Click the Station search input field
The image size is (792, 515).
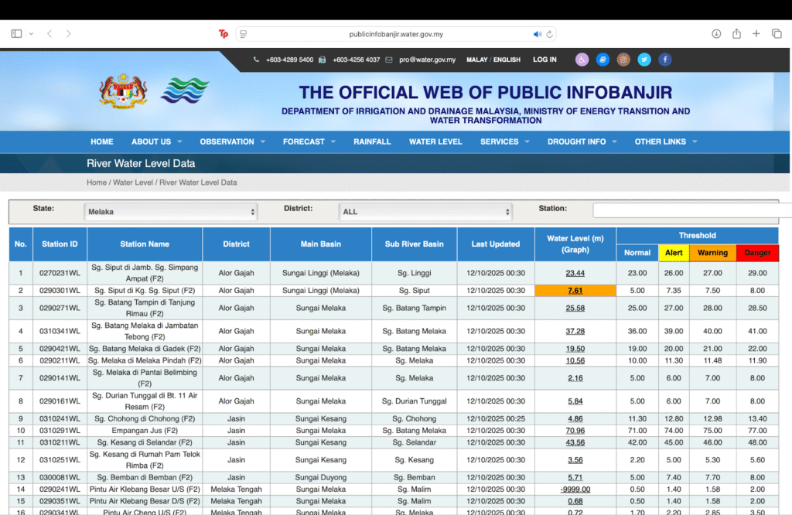click(x=688, y=210)
